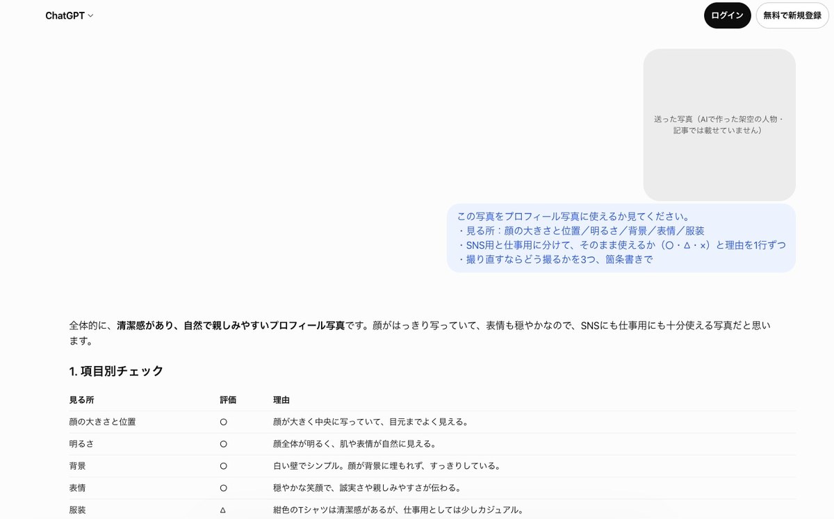Click the △ rating in 服装 row
This screenshot has width=834, height=519.
click(x=223, y=510)
